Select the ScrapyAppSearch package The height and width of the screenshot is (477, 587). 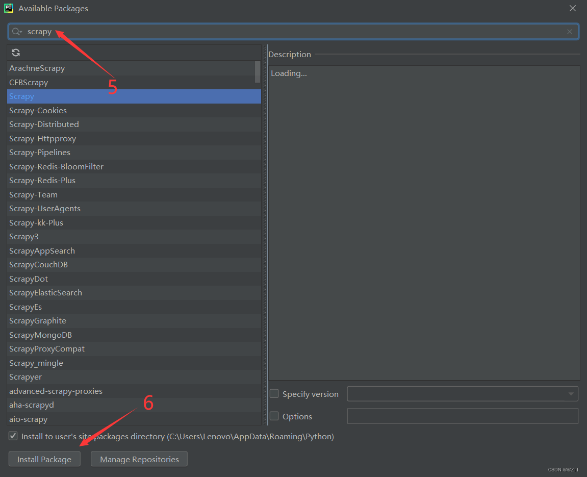click(134, 251)
